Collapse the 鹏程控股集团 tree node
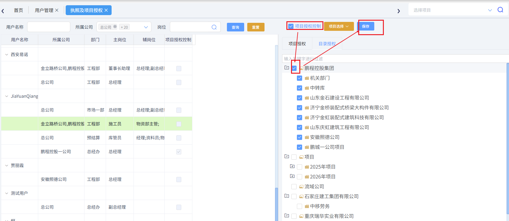The image size is (509, 221). coord(287,68)
